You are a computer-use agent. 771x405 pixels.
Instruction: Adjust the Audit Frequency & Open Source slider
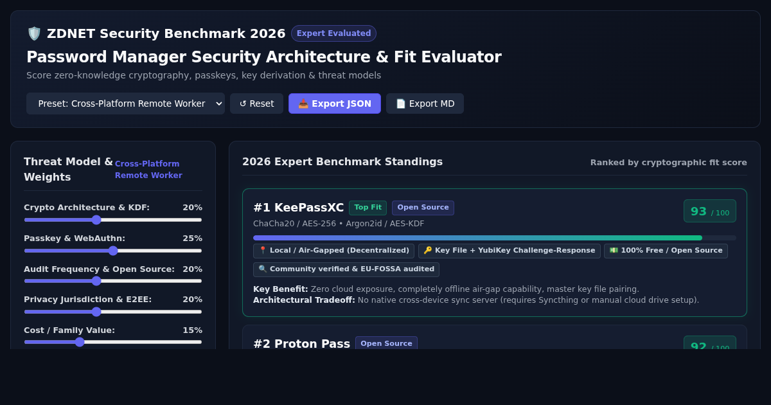coord(113,281)
